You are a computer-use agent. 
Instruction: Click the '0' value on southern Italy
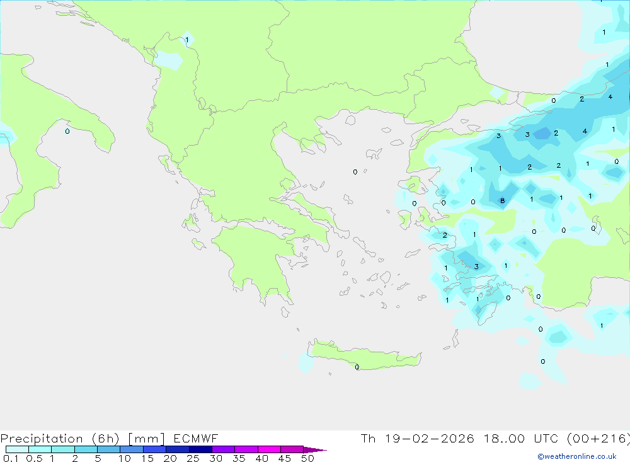(67, 132)
